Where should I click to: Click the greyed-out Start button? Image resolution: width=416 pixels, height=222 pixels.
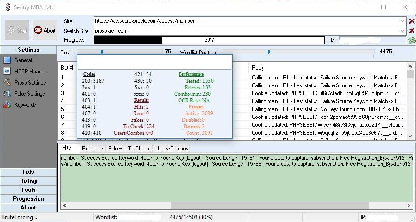[17, 30]
